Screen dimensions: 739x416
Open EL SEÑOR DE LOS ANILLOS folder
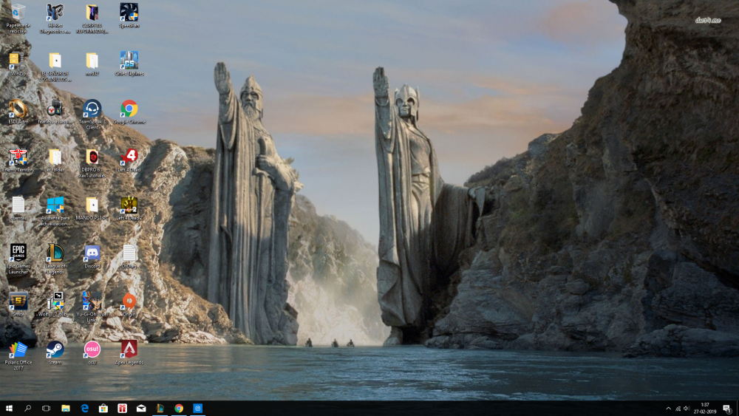pos(55,66)
